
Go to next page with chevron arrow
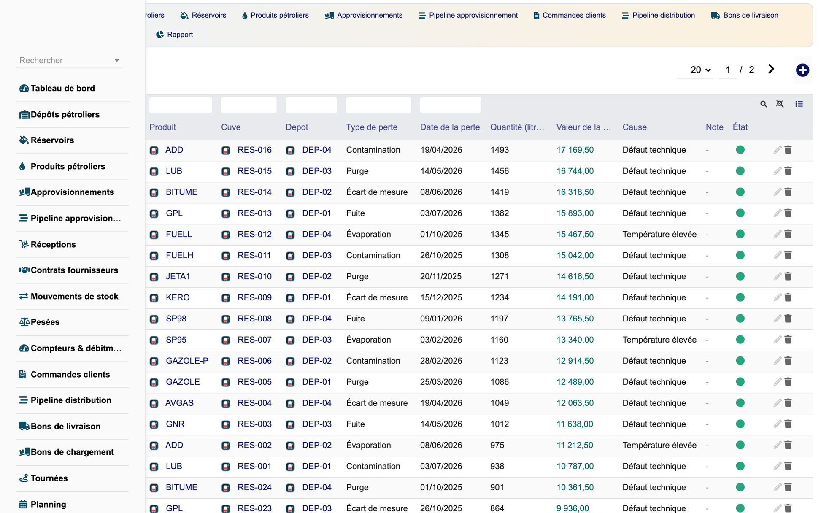coord(771,69)
